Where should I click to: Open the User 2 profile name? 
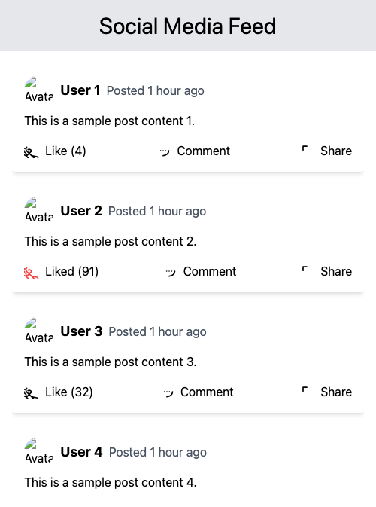[x=81, y=211]
